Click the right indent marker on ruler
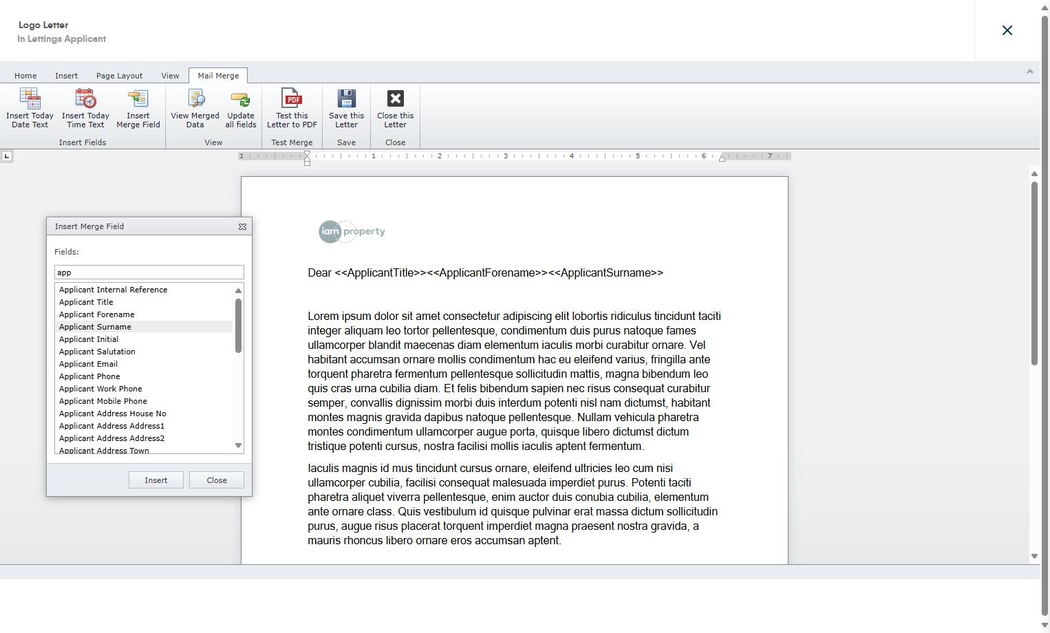The image size is (1050, 633). click(x=722, y=158)
